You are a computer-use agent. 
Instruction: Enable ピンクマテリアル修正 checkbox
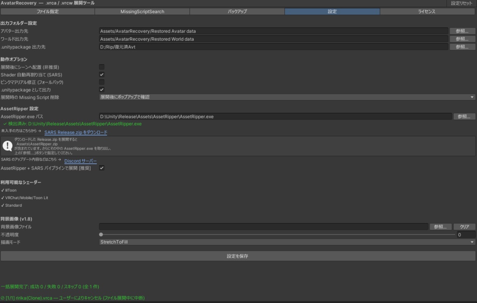(102, 82)
